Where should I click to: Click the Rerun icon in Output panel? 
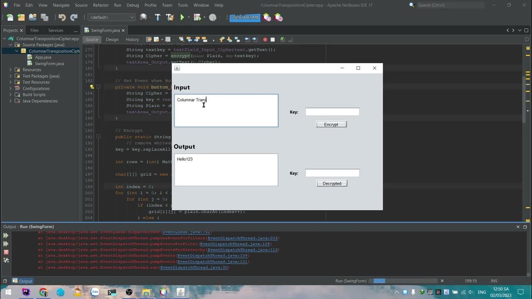[x=6, y=235]
